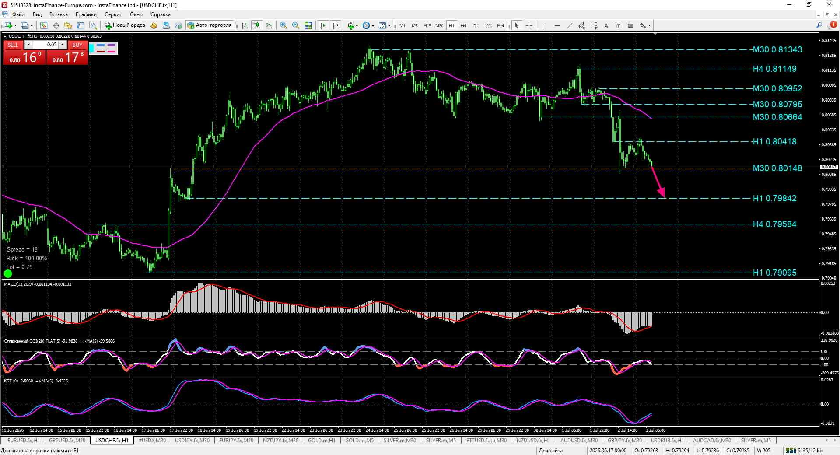Switch to candlestick chart display
Viewport: 840px width, 455px height.
coord(257,25)
